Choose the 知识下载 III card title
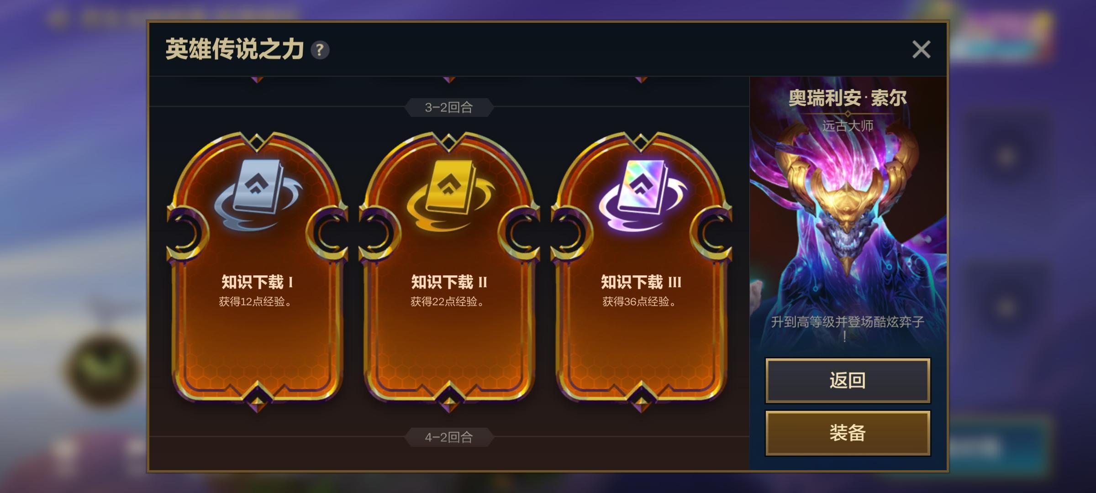Viewport: 1096px width, 493px height. 641,282
